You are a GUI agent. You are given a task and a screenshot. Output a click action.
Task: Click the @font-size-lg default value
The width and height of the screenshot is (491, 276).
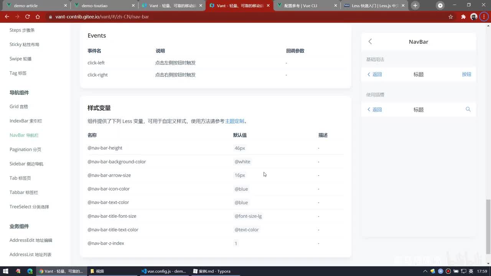248,216
